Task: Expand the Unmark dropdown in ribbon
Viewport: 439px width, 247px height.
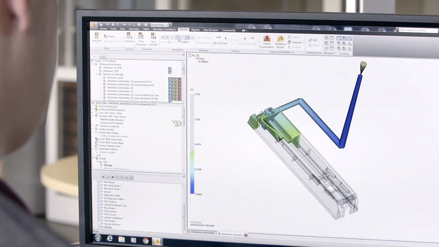Action: tap(302, 42)
